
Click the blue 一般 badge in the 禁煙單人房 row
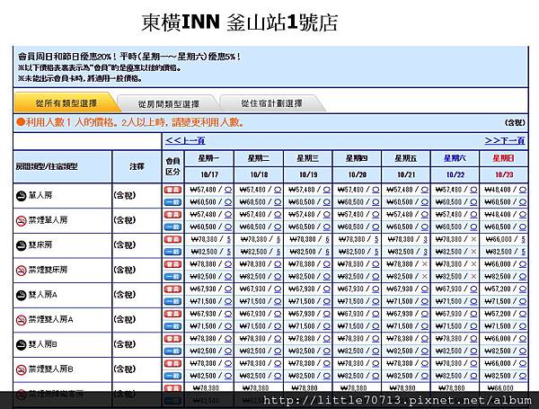tap(172, 227)
